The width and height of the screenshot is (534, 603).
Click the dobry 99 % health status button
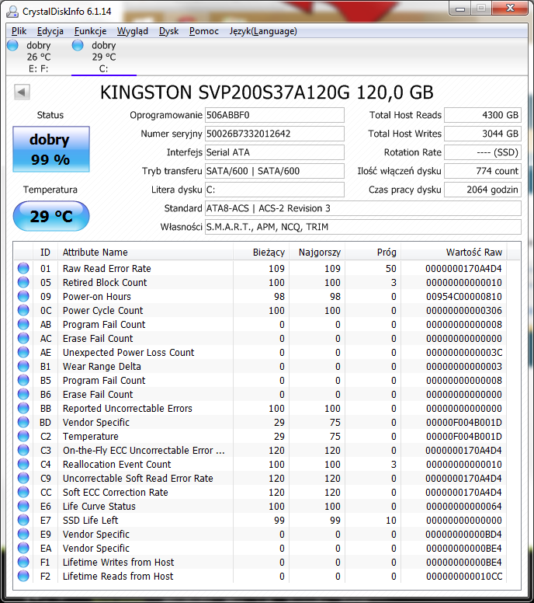click(51, 149)
